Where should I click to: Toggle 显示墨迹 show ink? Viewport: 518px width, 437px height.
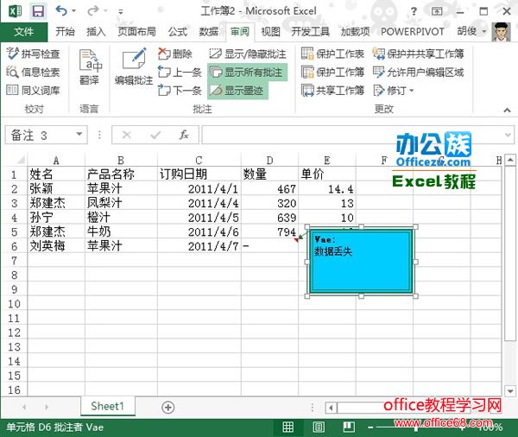click(237, 90)
